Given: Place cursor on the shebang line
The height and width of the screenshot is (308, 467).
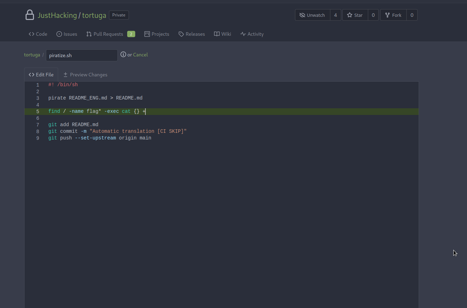Looking at the screenshot, I should (x=63, y=85).
